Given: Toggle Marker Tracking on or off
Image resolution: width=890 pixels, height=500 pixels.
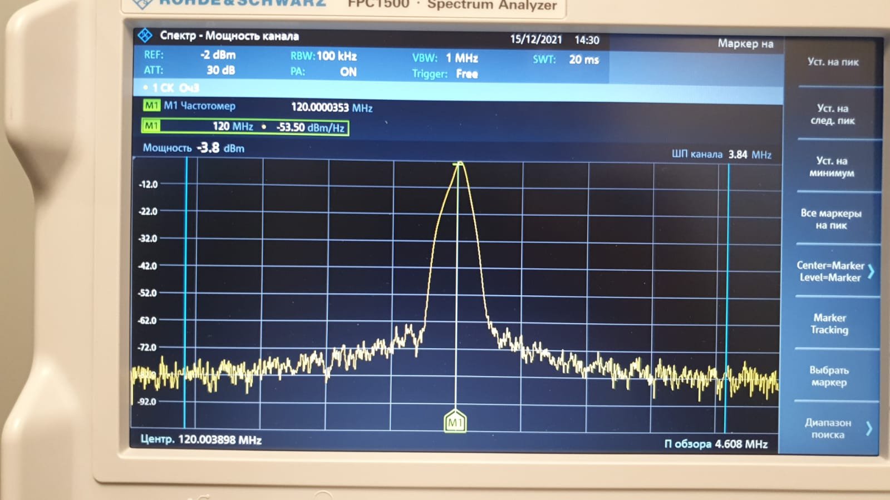Looking at the screenshot, I should [829, 324].
